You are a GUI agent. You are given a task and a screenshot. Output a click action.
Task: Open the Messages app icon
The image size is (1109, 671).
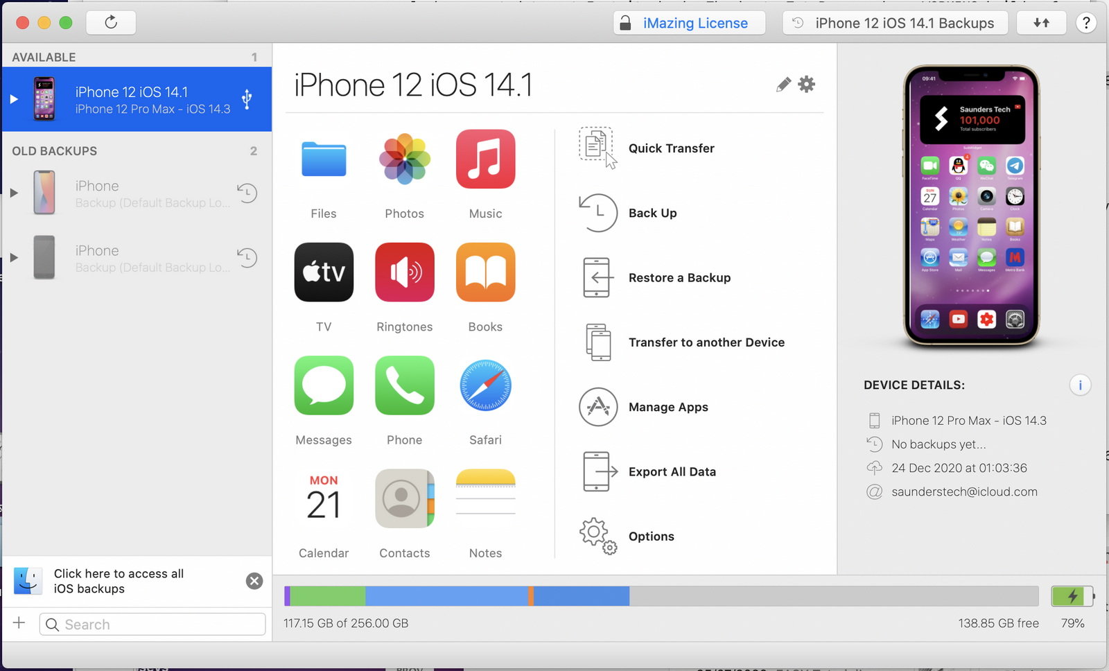tap(324, 385)
